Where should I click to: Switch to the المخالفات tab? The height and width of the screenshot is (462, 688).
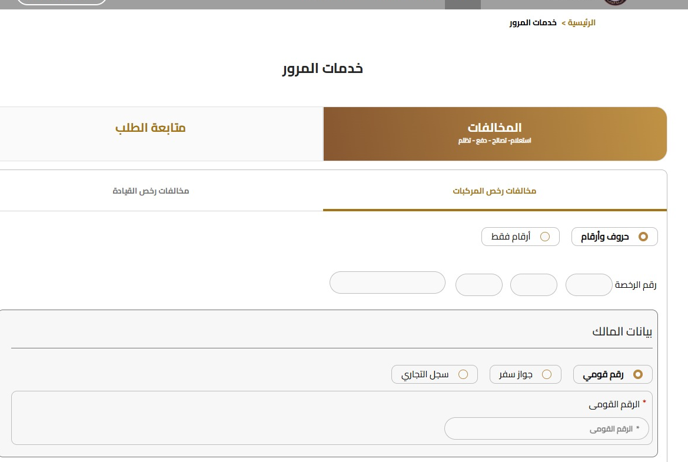click(494, 134)
